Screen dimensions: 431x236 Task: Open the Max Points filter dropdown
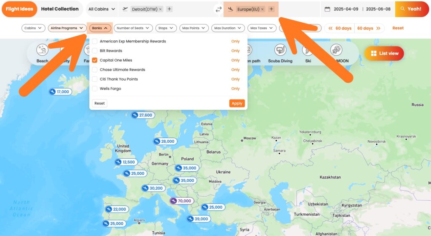[x=194, y=28]
